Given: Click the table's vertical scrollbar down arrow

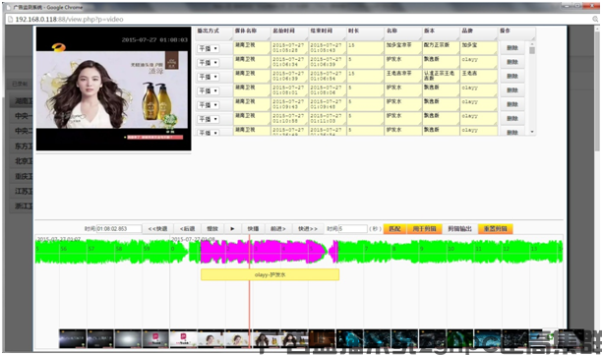Looking at the screenshot, I should point(532,132).
